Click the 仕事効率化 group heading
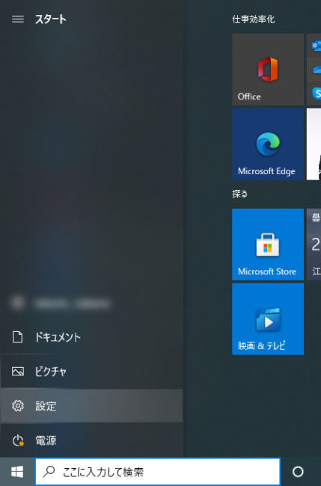Screen dimensions: 321x486 point(253,19)
